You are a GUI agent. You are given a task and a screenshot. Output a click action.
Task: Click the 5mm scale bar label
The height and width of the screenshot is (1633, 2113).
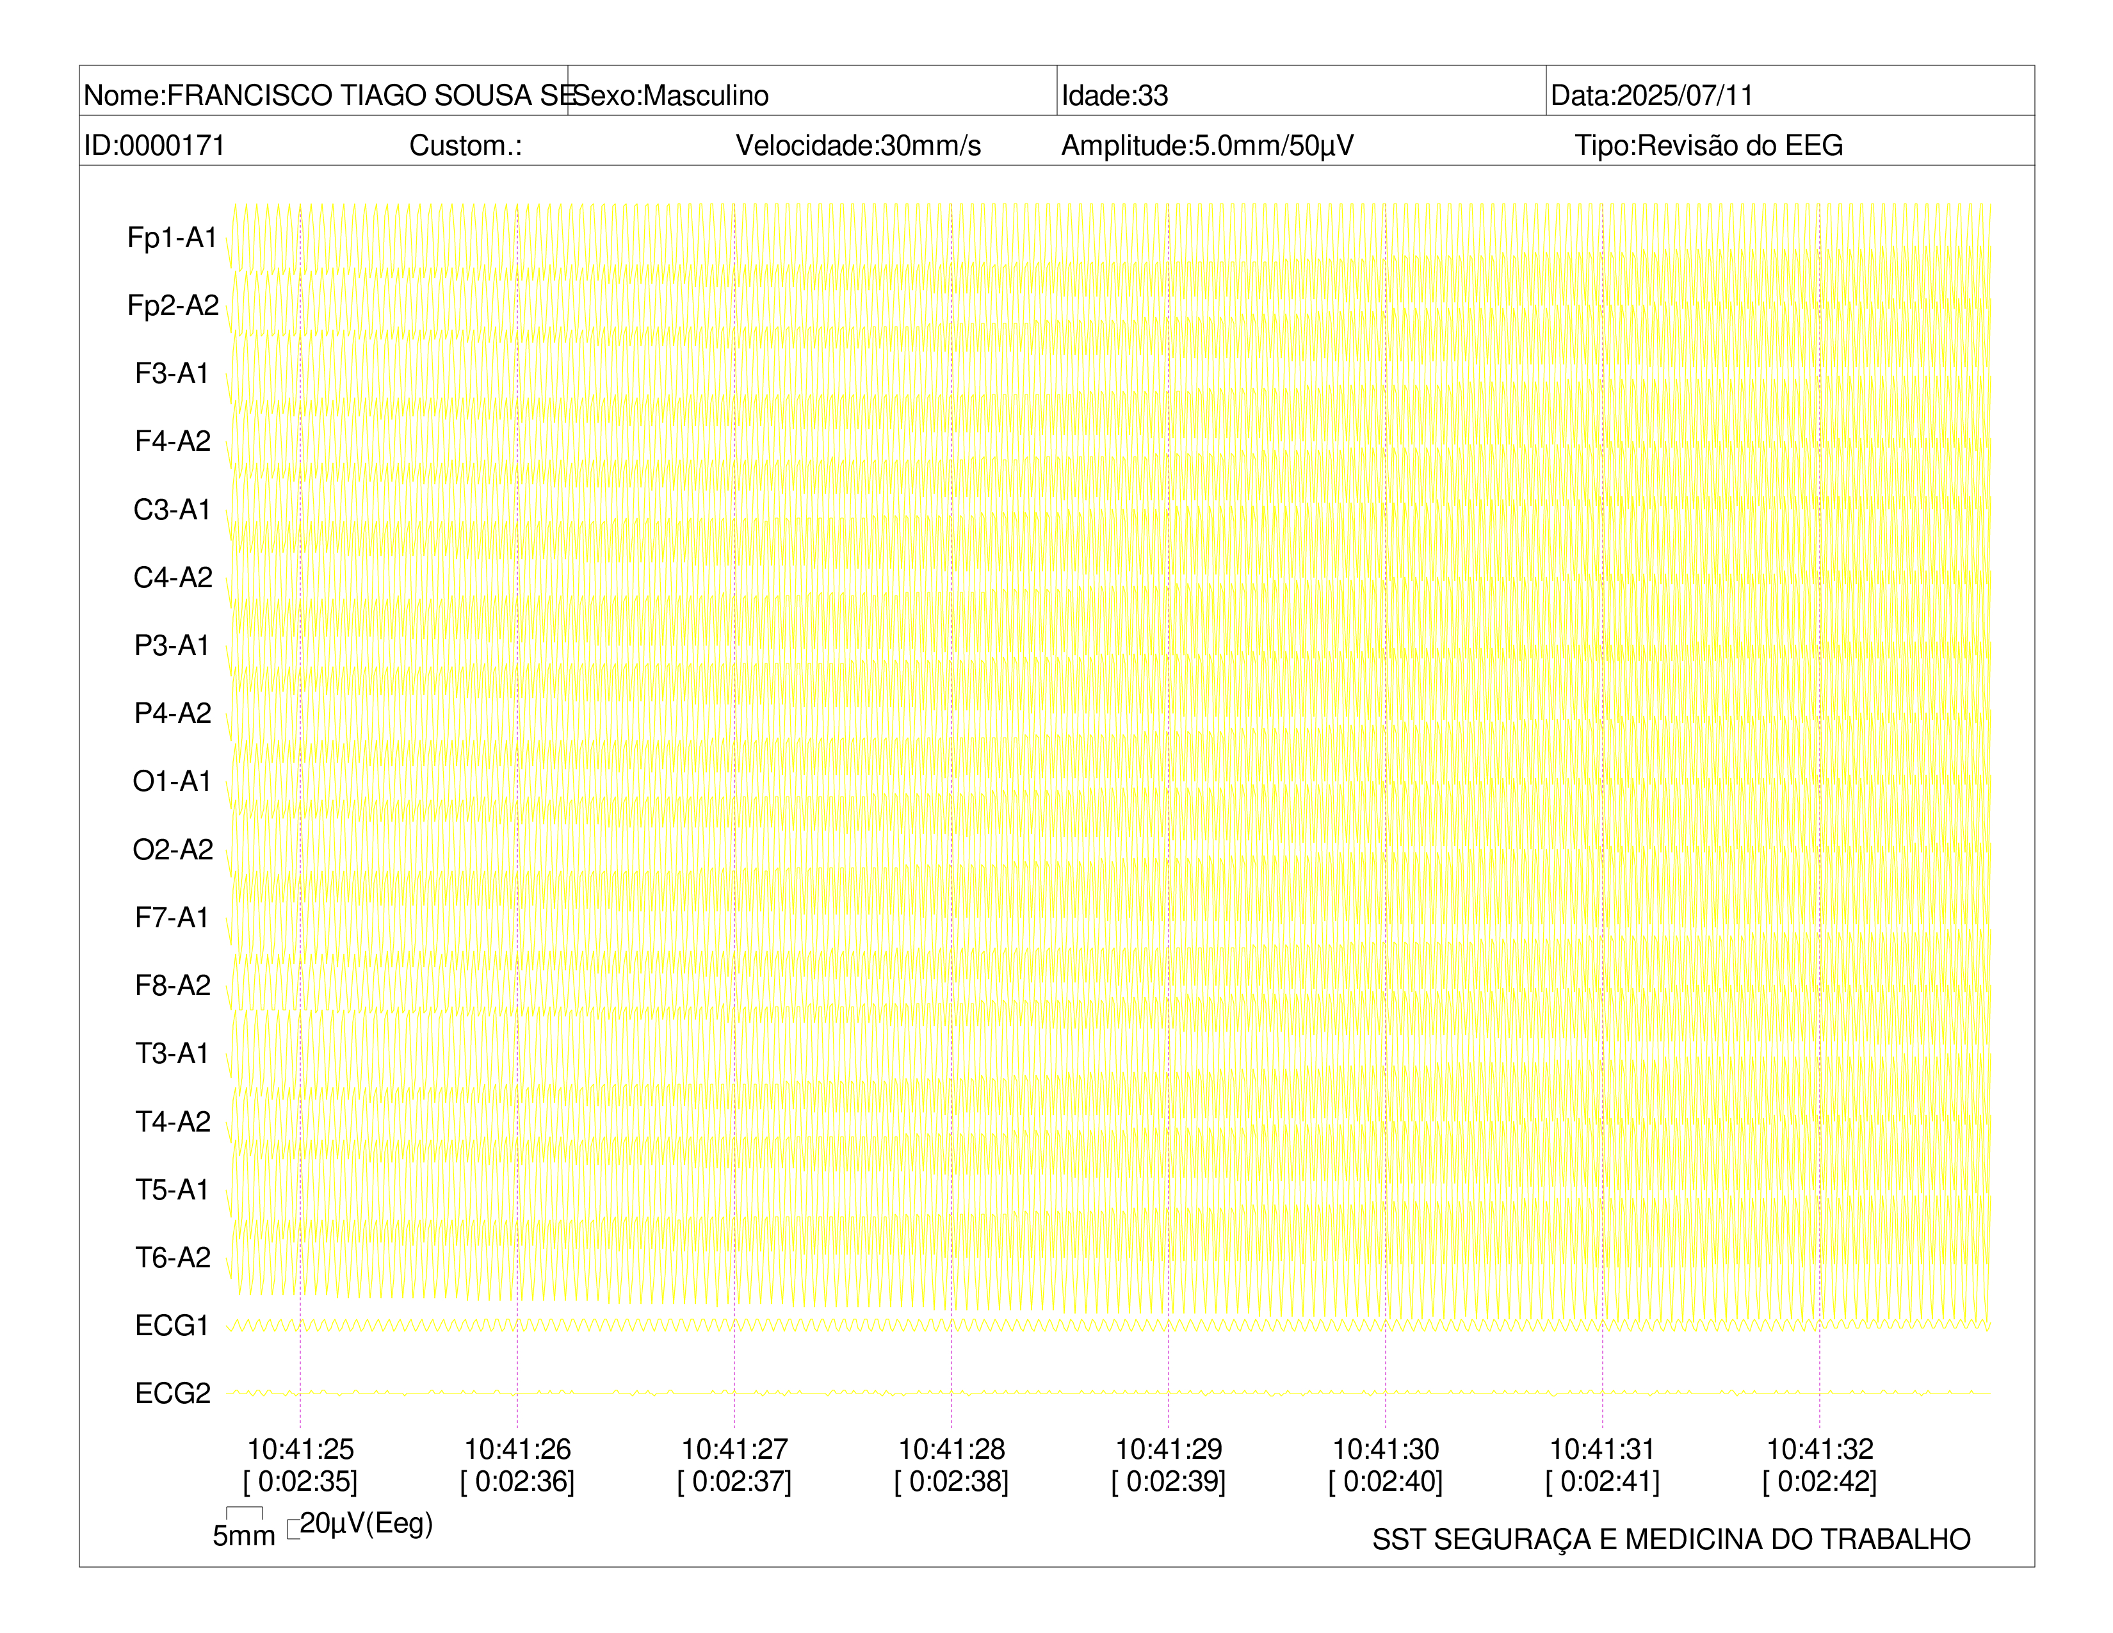click(x=244, y=1535)
